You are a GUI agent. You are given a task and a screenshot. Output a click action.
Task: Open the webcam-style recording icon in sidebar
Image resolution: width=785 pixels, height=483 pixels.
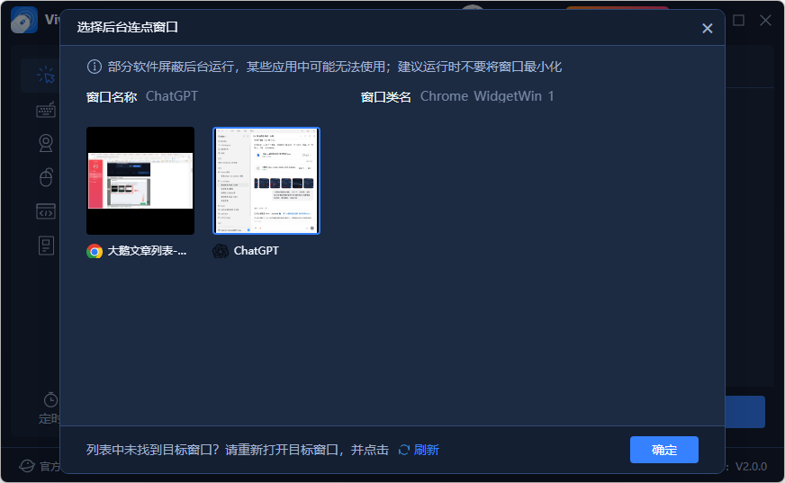point(46,144)
